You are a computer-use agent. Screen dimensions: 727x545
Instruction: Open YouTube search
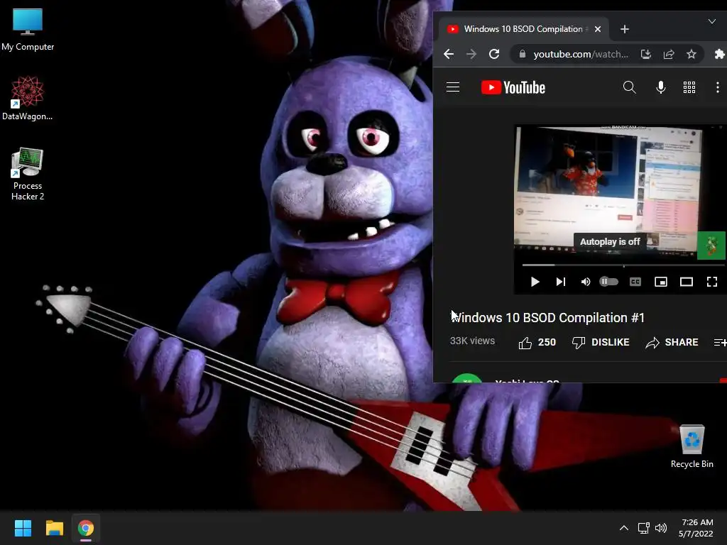(x=629, y=87)
